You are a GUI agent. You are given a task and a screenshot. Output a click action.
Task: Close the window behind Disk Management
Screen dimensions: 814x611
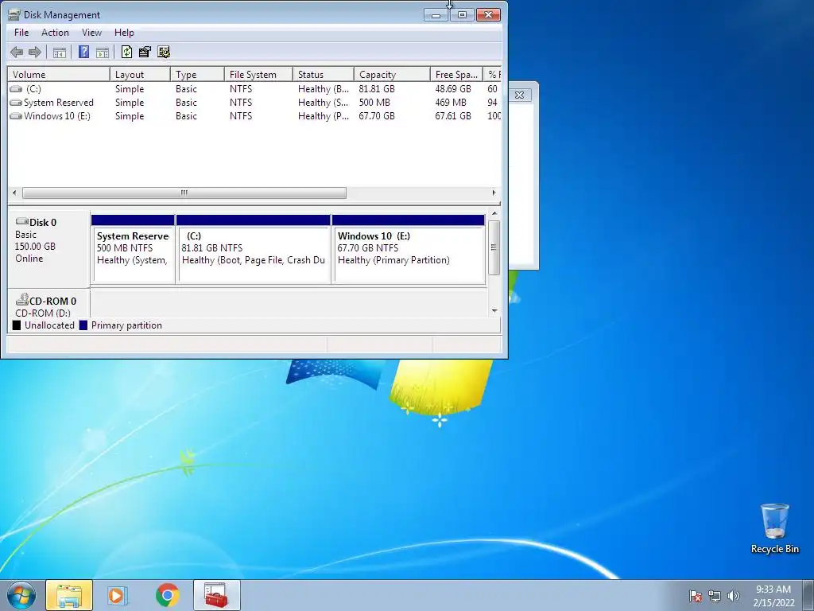[x=519, y=95]
